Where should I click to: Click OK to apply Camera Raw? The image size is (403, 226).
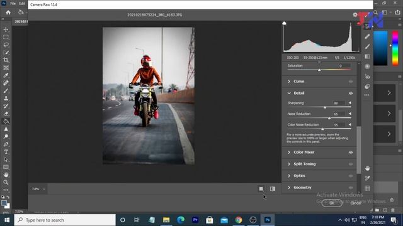pyautogui.click(x=332, y=203)
